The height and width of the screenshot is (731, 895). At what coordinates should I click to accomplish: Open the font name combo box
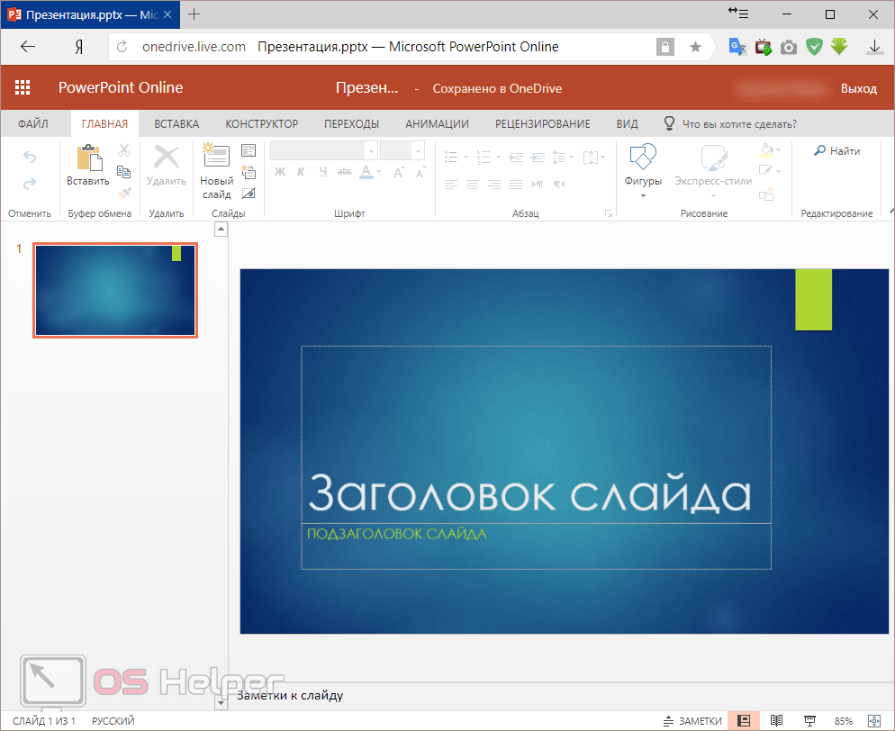tap(323, 150)
